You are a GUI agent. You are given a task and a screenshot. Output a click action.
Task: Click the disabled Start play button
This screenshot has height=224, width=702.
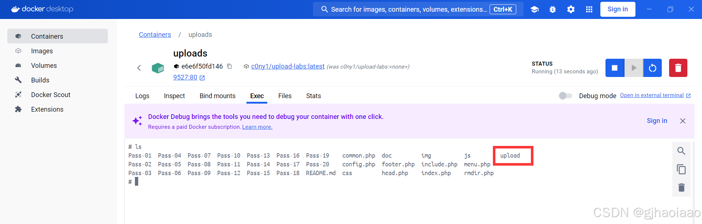(634, 68)
